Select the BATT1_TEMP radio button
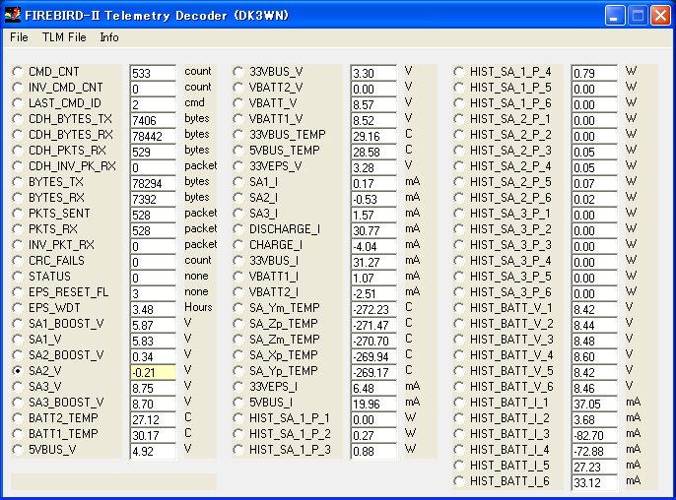Image resolution: width=676 pixels, height=500 pixels. click(18, 434)
